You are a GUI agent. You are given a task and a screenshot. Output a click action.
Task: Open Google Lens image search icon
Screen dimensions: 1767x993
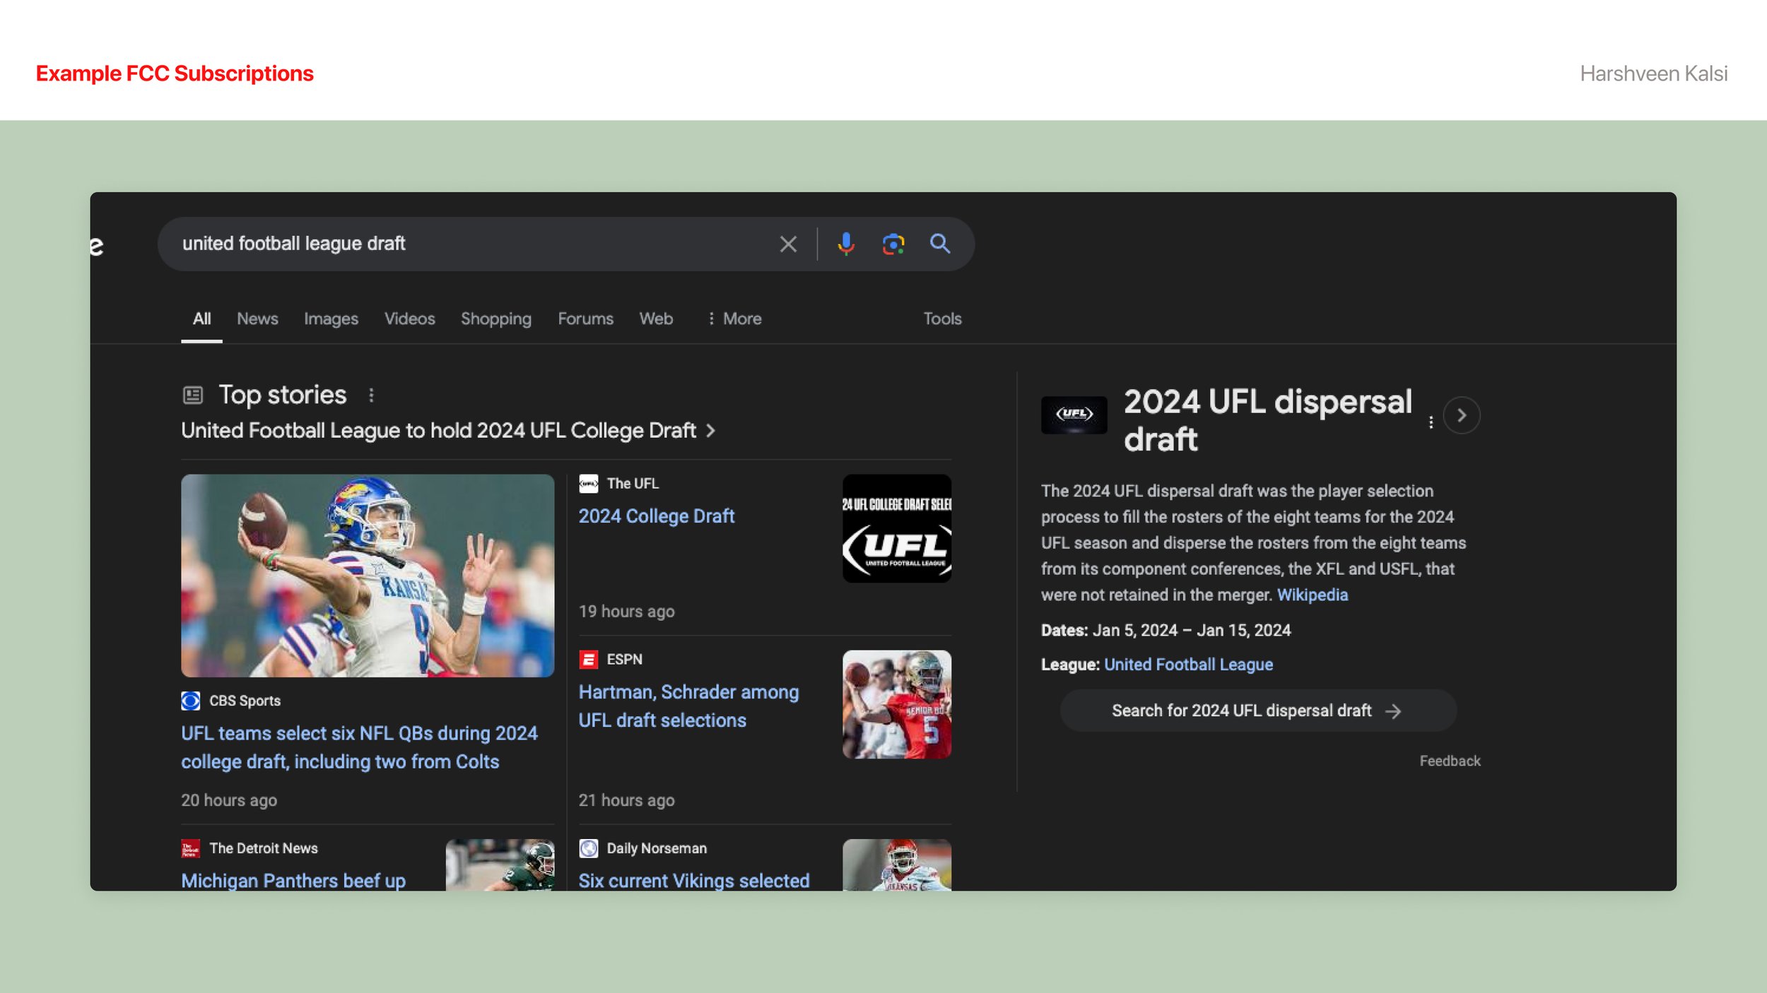(x=893, y=244)
